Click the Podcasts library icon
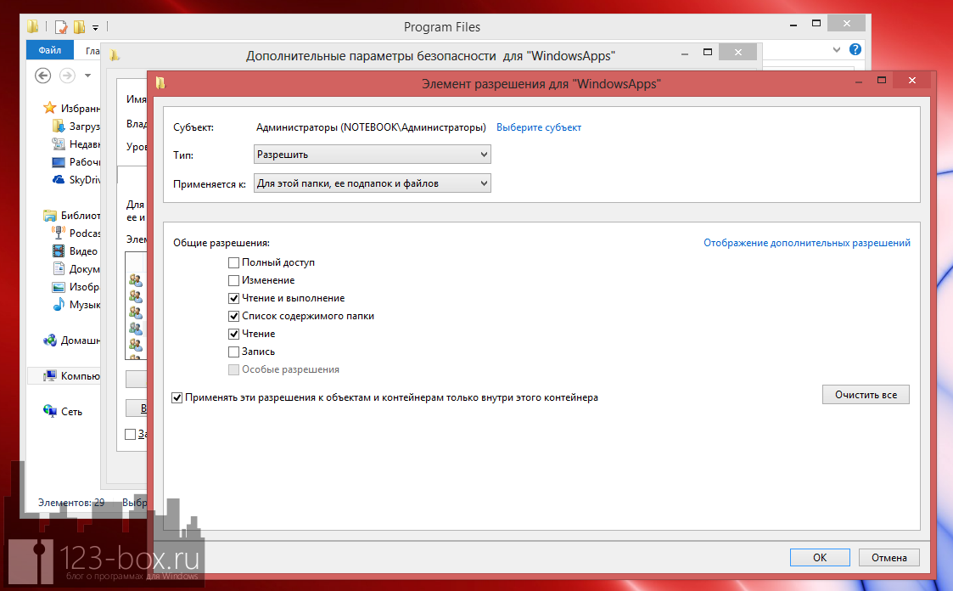 pyautogui.click(x=58, y=234)
